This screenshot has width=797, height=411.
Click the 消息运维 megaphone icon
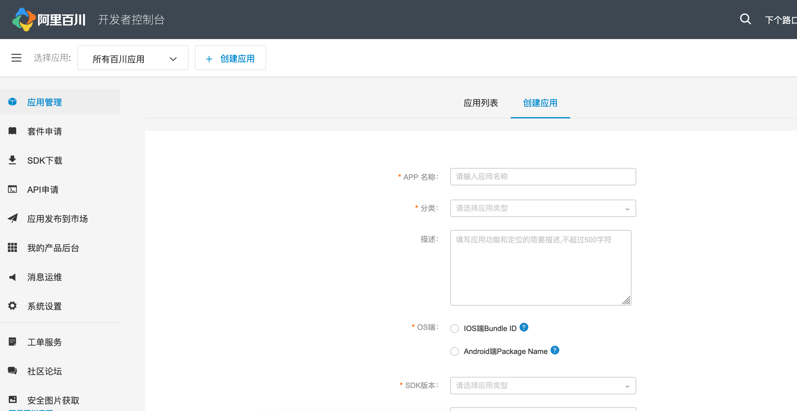12,277
